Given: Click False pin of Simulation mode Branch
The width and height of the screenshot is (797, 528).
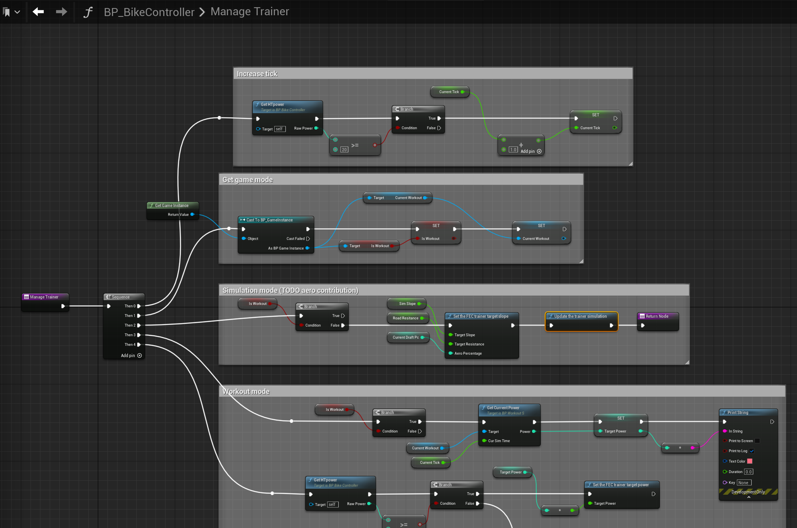Looking at the screenshot, I should point(343,325).
